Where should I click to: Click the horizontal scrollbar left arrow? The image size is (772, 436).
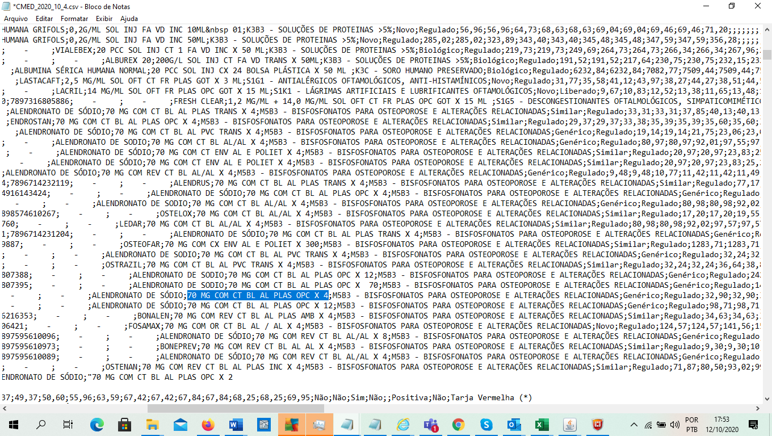pyautogui.click(x=5, y=408)
